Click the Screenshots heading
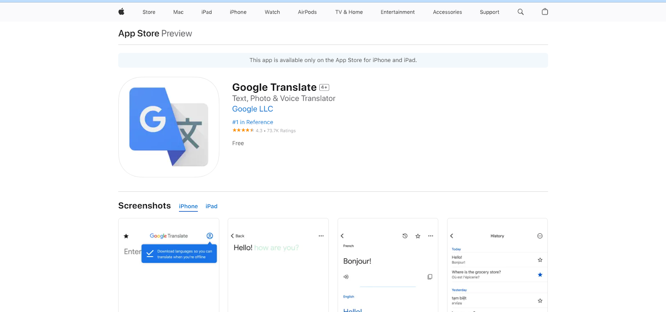The image size is (666, 312). [144, 206]
